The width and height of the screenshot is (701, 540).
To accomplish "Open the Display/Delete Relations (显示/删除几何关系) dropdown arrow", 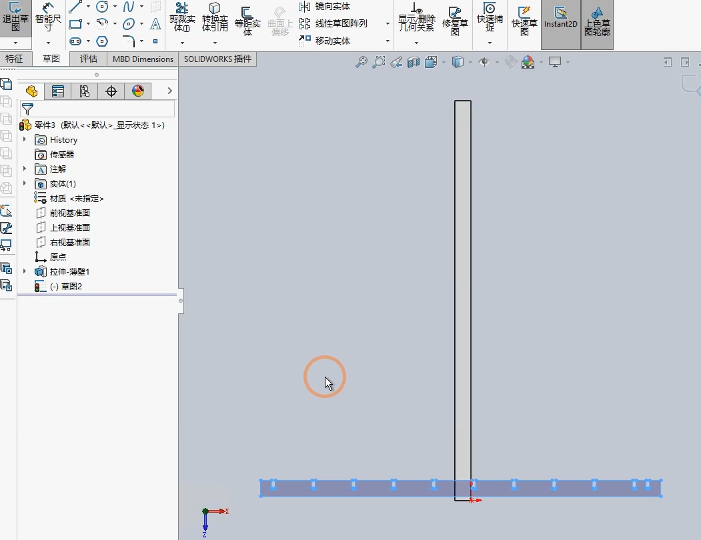I will (416, 43).
